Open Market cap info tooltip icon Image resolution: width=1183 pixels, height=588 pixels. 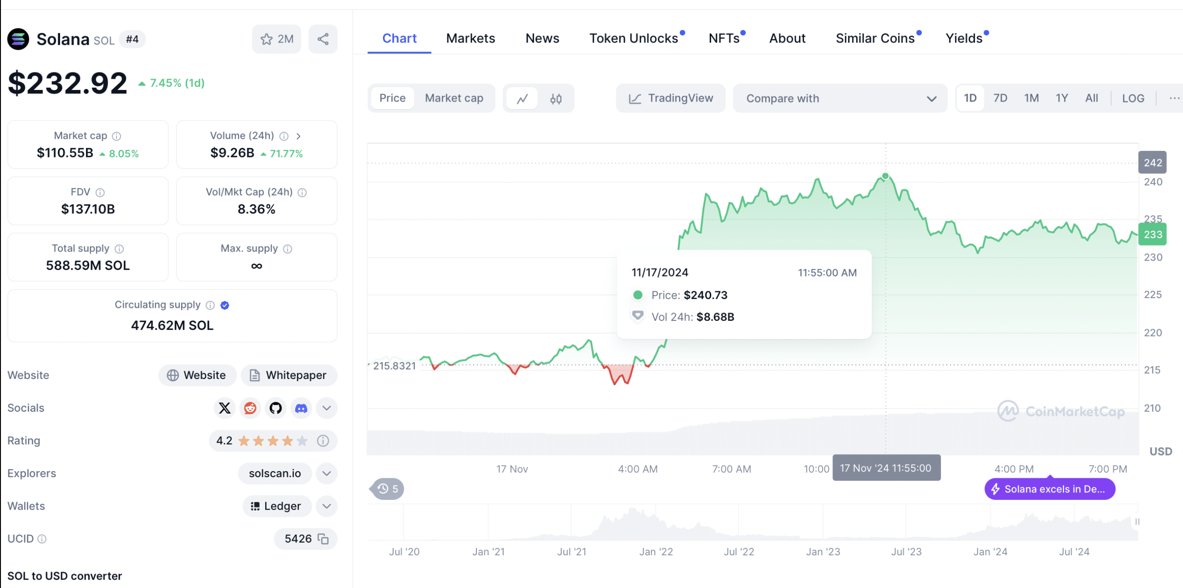(117, 136)
